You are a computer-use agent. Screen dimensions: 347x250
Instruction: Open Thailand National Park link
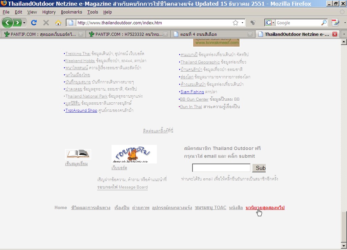tap(86, 96)
